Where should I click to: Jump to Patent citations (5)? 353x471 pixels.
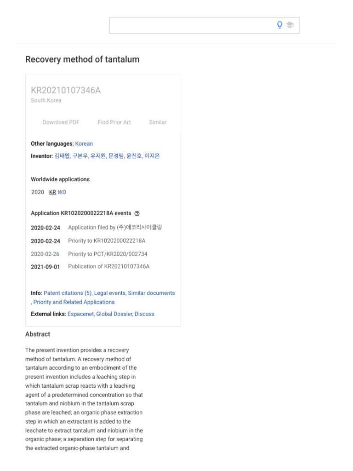(x=68, y=293)
